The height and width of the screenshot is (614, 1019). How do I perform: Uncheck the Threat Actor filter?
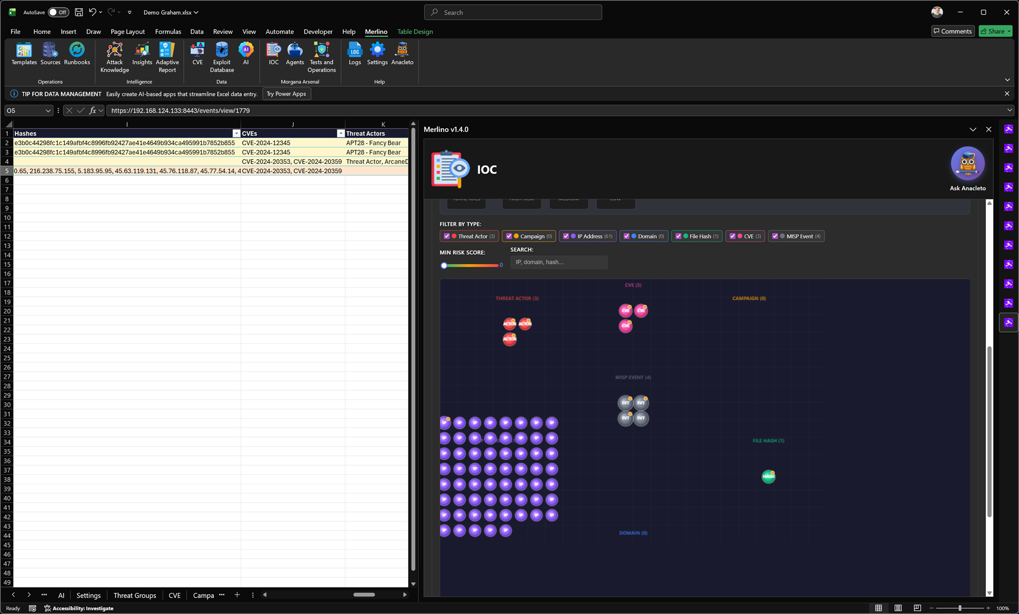447,236
